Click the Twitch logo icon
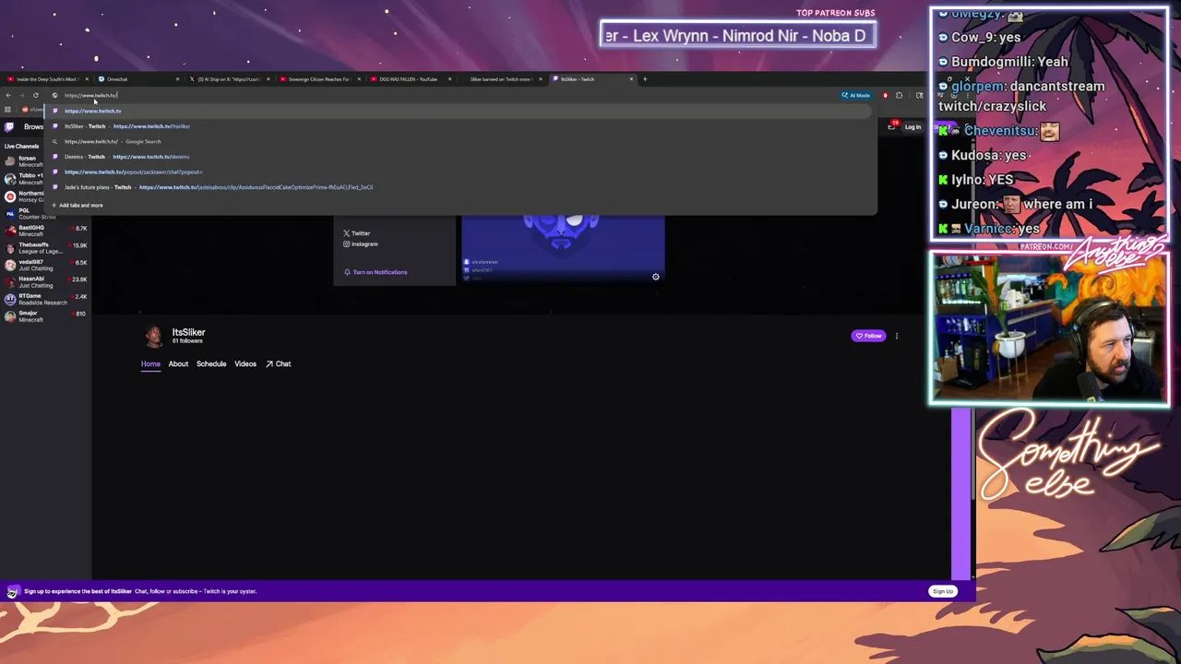The image size is (1181, 664). point(9,126)
